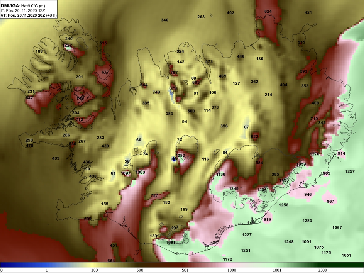Click the map value '712'
The image size is (364, 273).
79,119
